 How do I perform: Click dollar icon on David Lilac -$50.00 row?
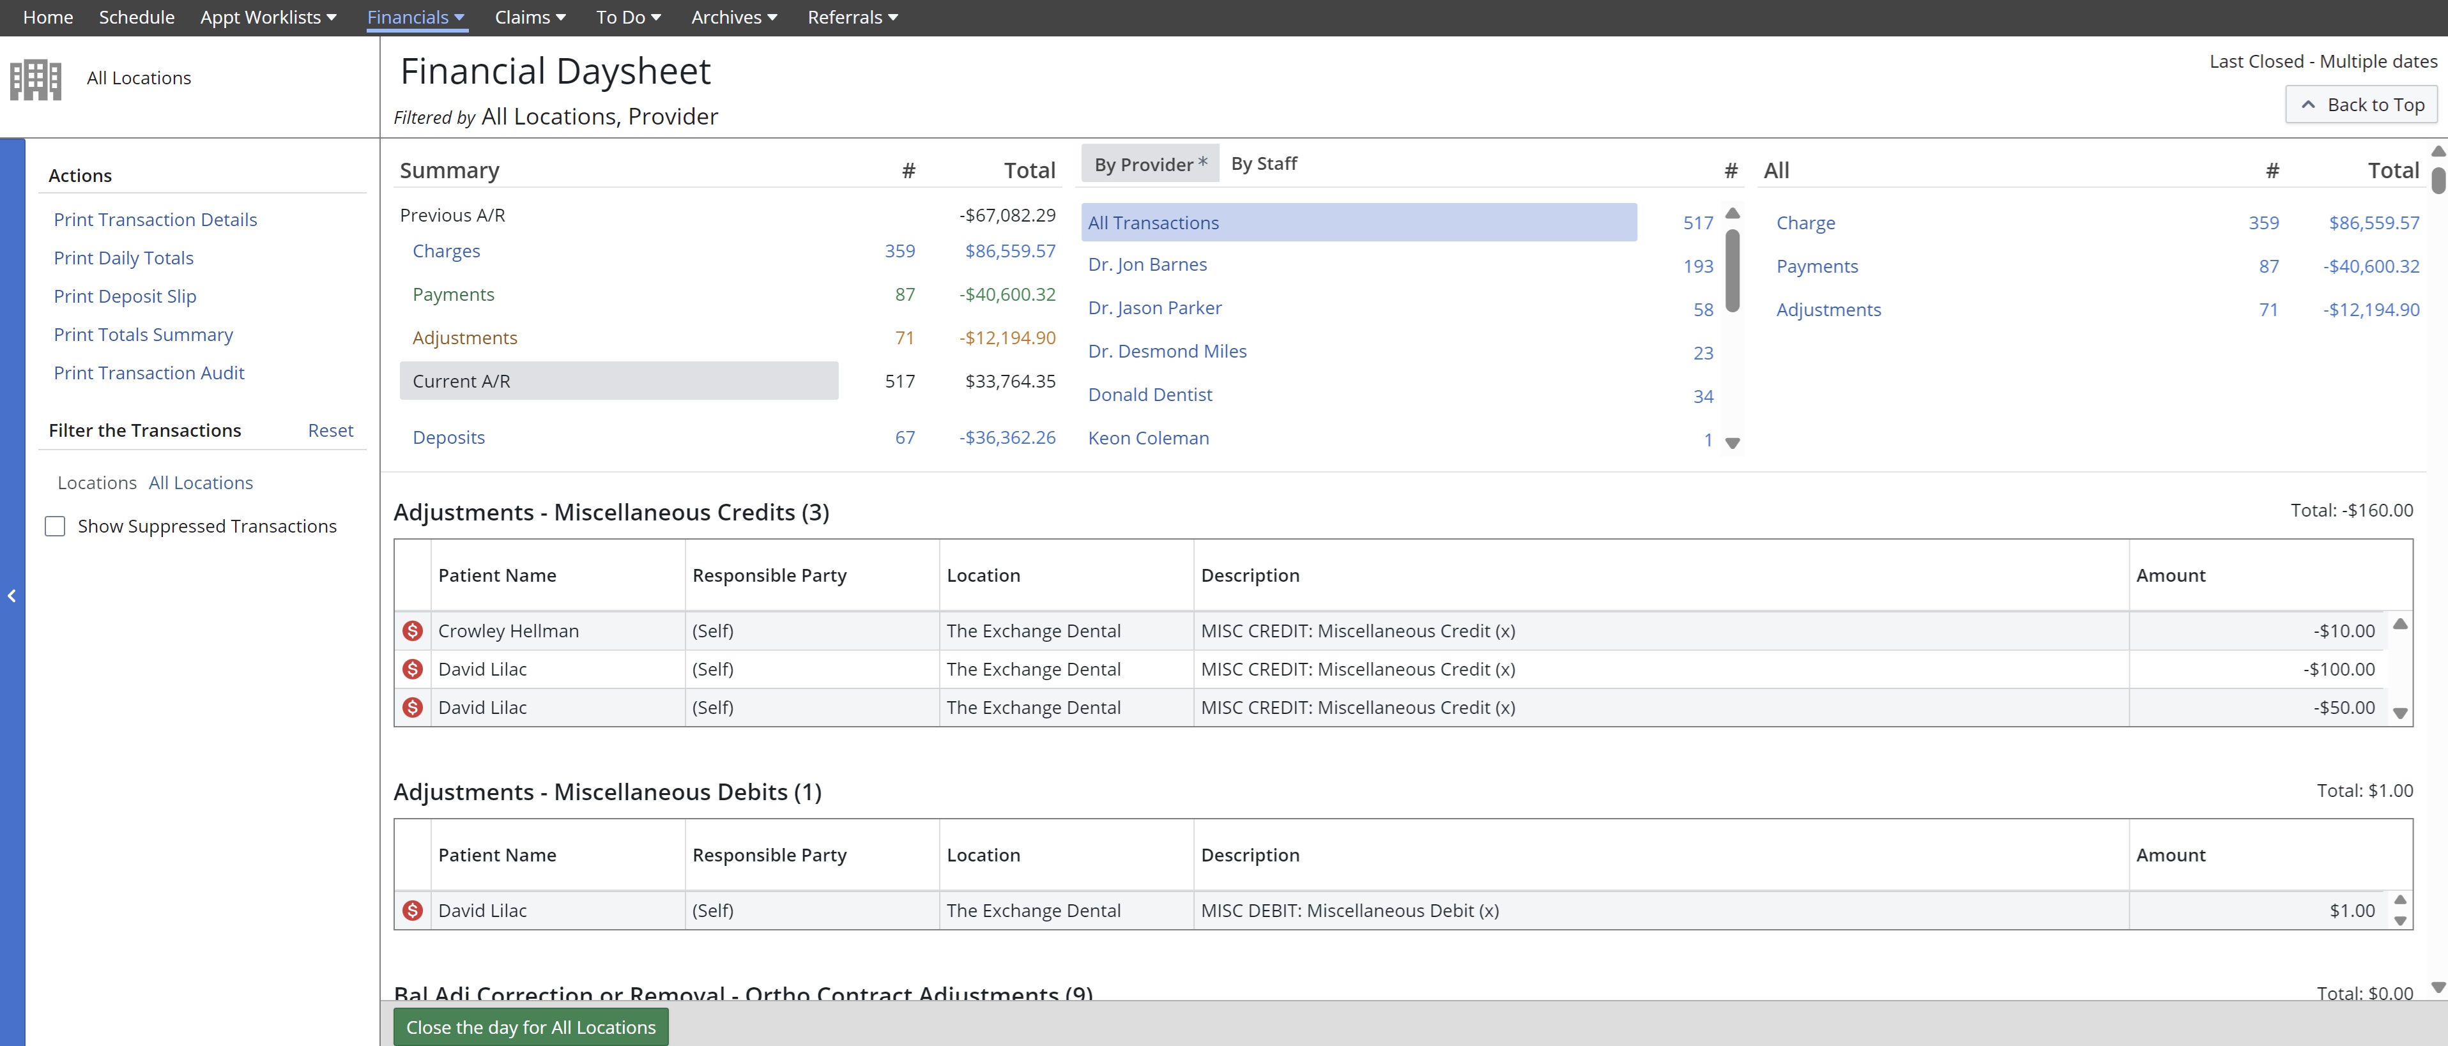[413, 708]
